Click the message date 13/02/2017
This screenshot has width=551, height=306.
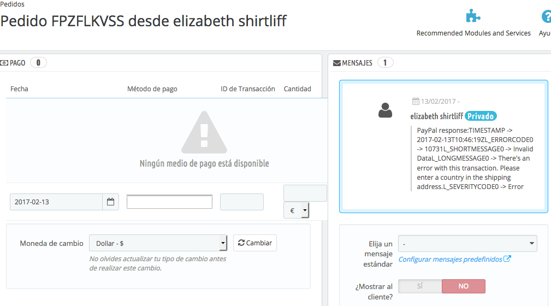click(438, 101)
